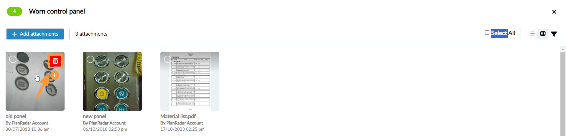
Task: Click the scrollbar up arrow
Action: [x=563, y=50]
